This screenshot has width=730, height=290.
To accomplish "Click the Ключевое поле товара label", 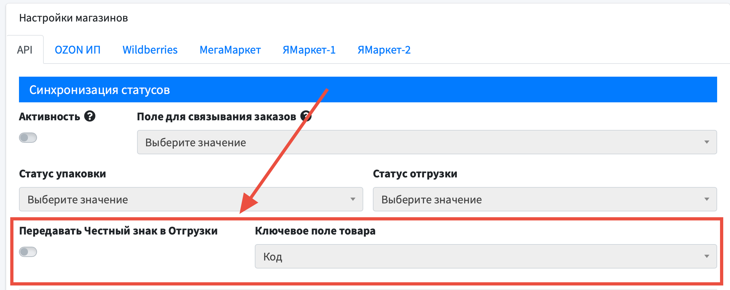I will point(315,231).
